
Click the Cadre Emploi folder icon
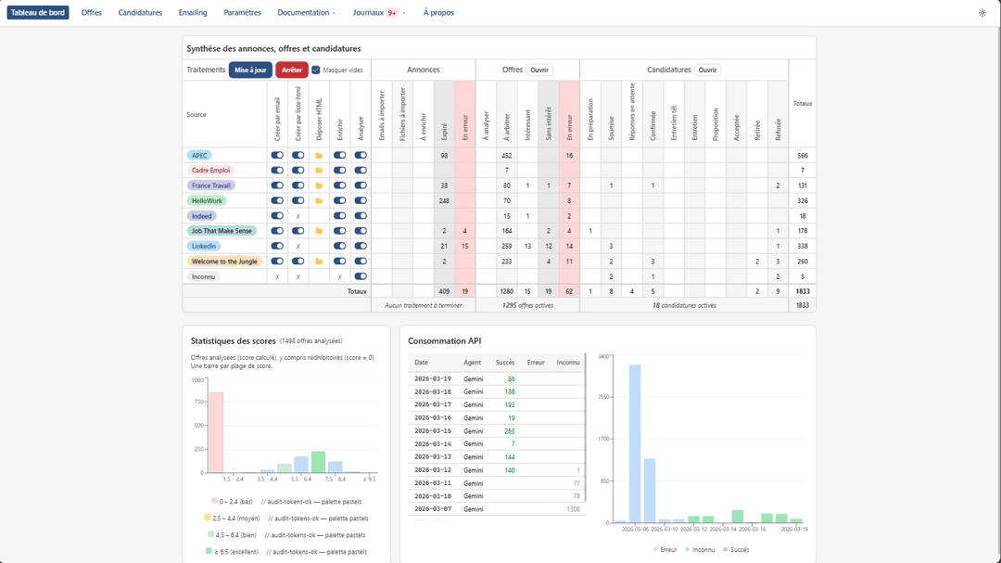319,171
